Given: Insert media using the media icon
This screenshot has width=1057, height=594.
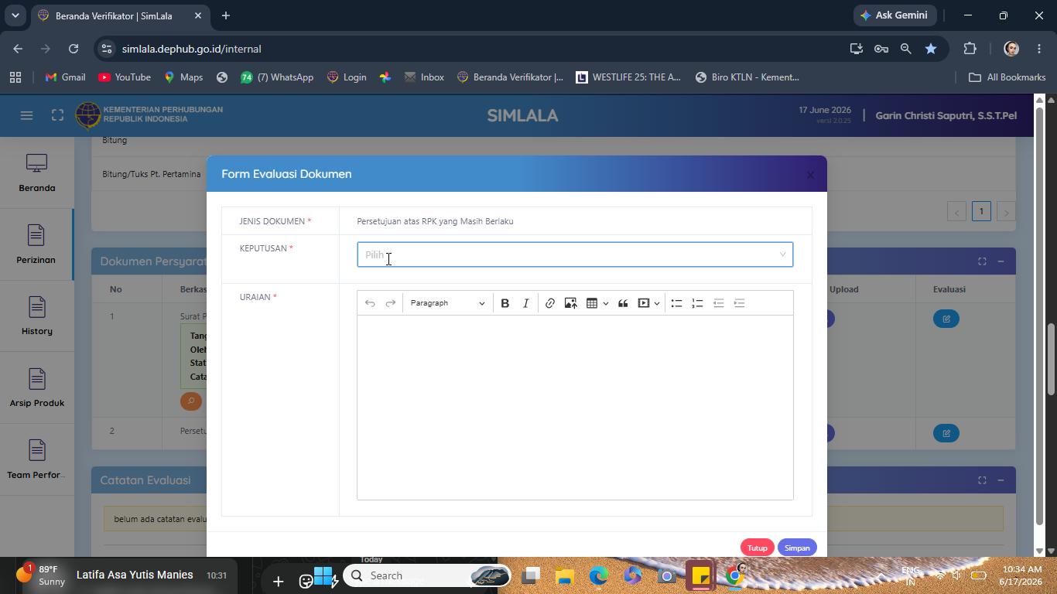Looking at the screenshot, I should (644, 303).
